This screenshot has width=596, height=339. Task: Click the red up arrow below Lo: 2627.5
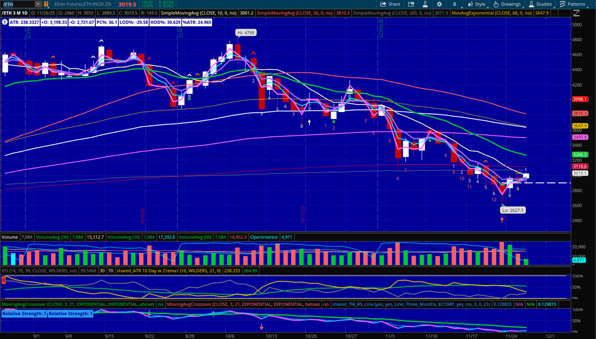(502, 219)
